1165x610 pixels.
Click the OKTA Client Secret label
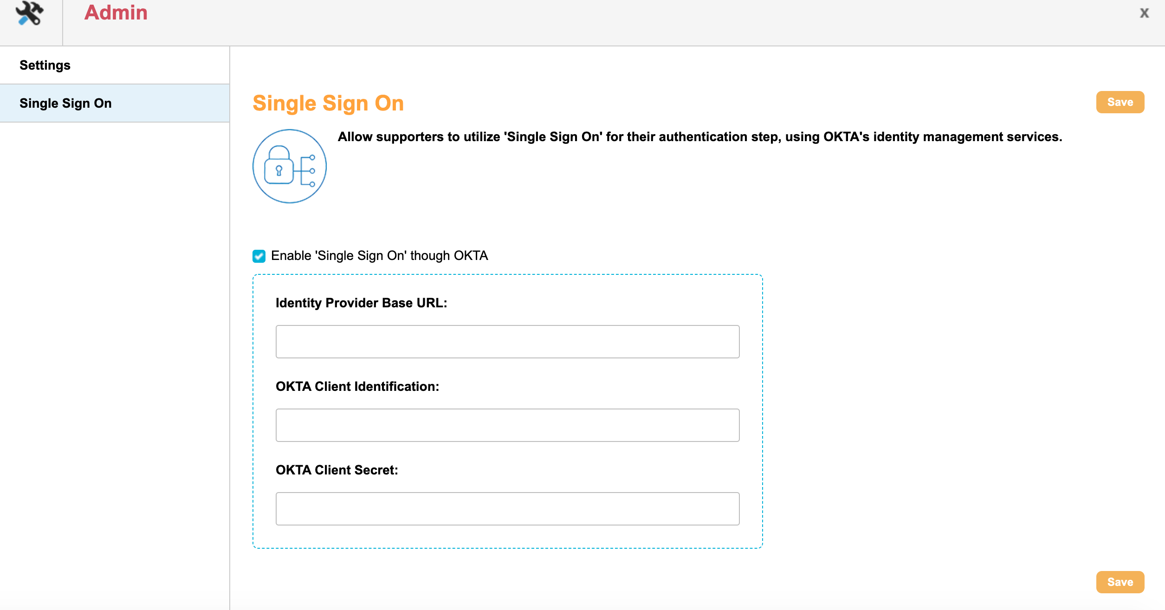click(x=337, y=470)
